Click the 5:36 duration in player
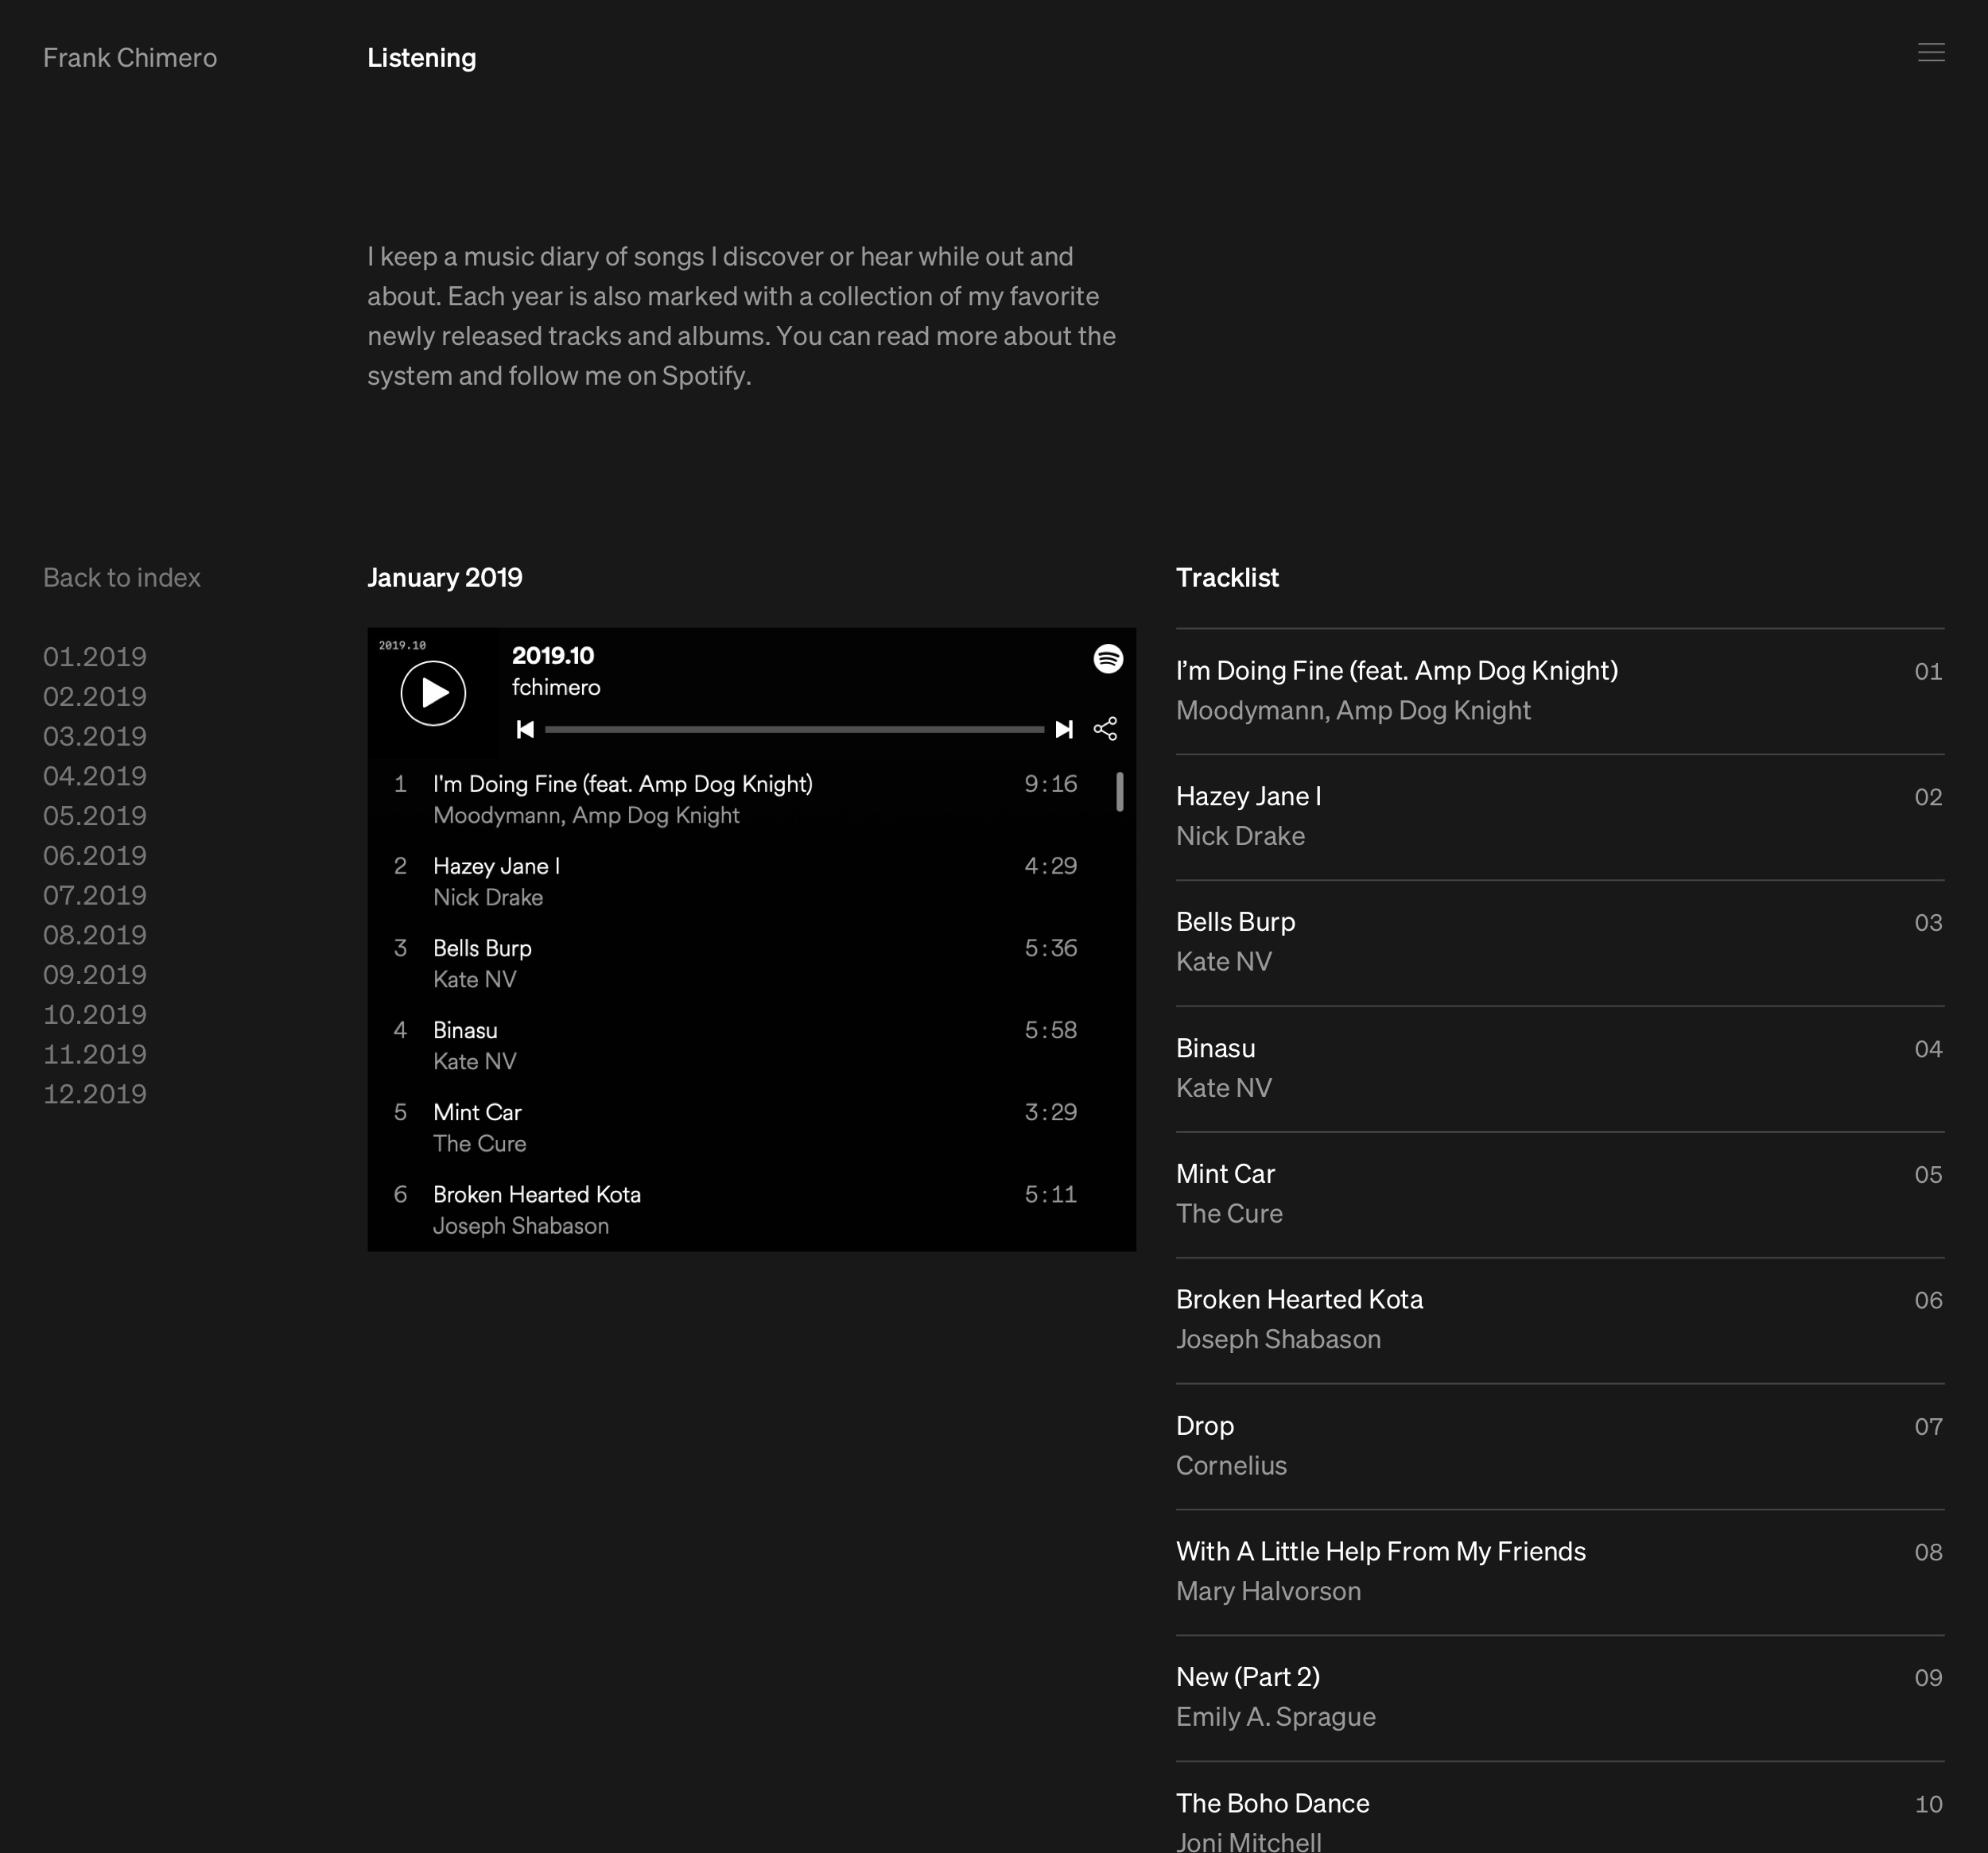1988x1853 pixels. (1050, 948)
